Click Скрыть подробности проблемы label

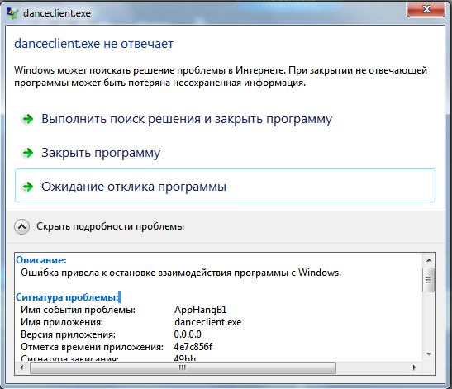110,226
